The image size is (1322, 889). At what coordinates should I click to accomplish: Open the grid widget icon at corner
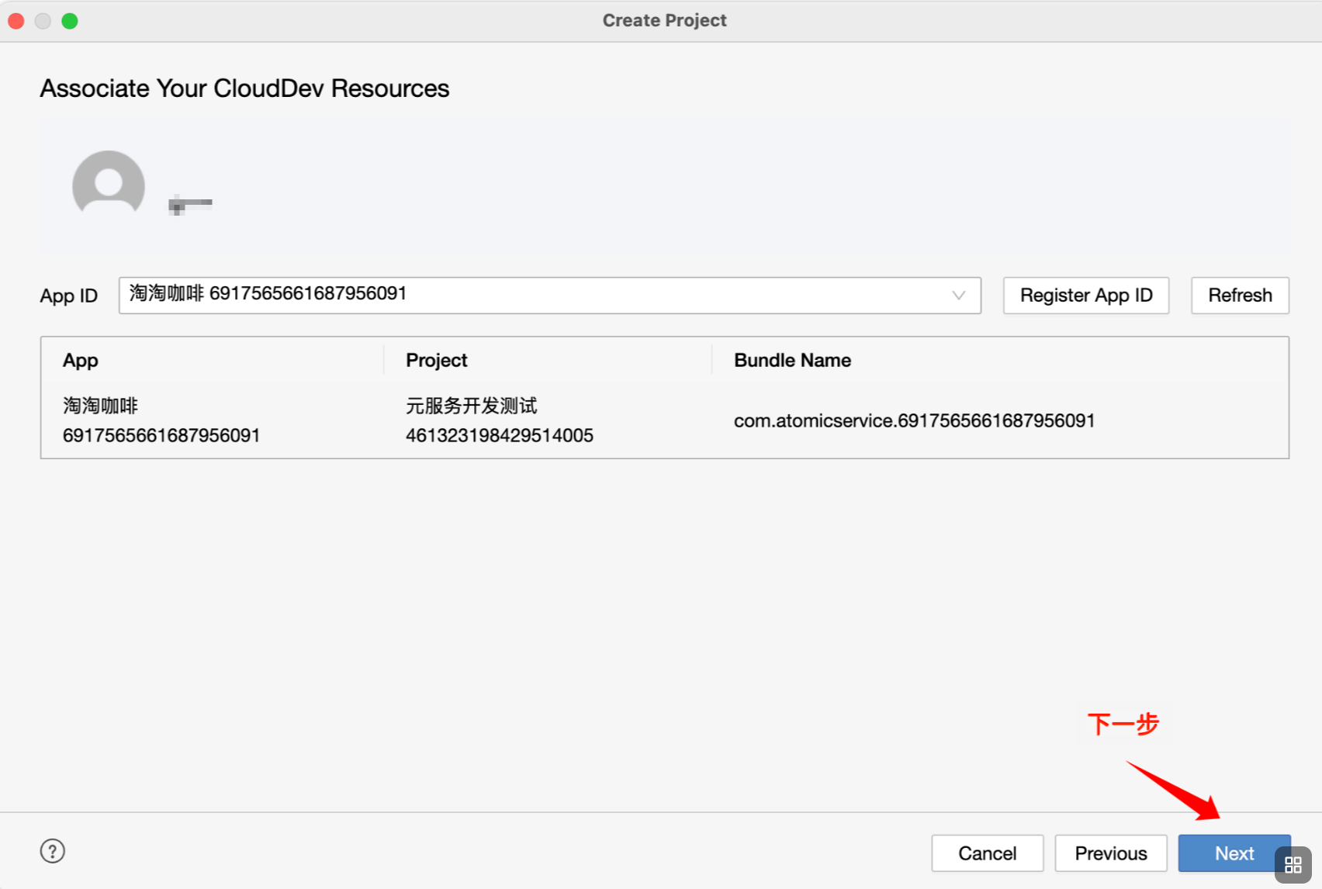1293,864
